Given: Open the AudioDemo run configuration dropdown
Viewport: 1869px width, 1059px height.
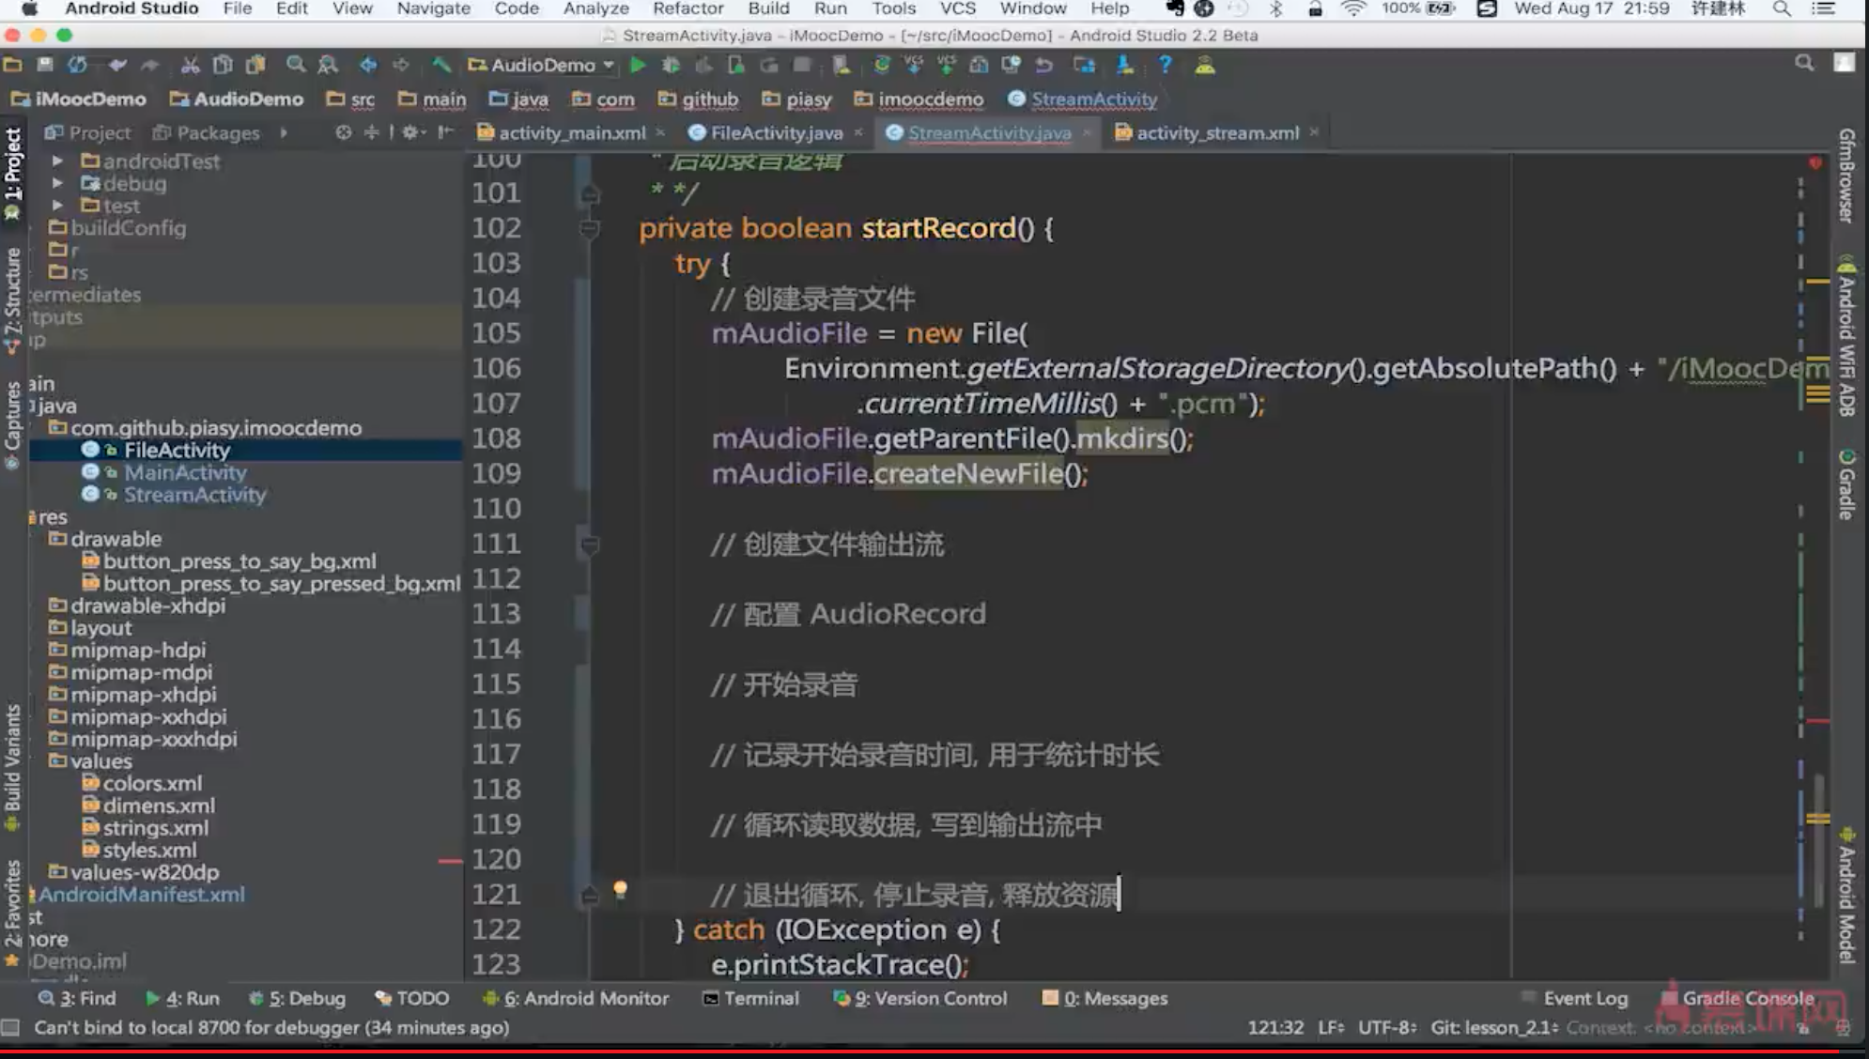Looking at the screenshot, I should 542,65.
